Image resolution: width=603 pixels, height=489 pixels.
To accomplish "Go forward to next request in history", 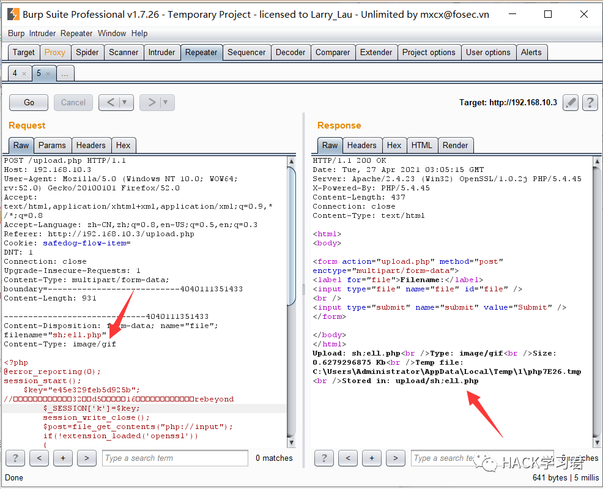I will point(152,102).
